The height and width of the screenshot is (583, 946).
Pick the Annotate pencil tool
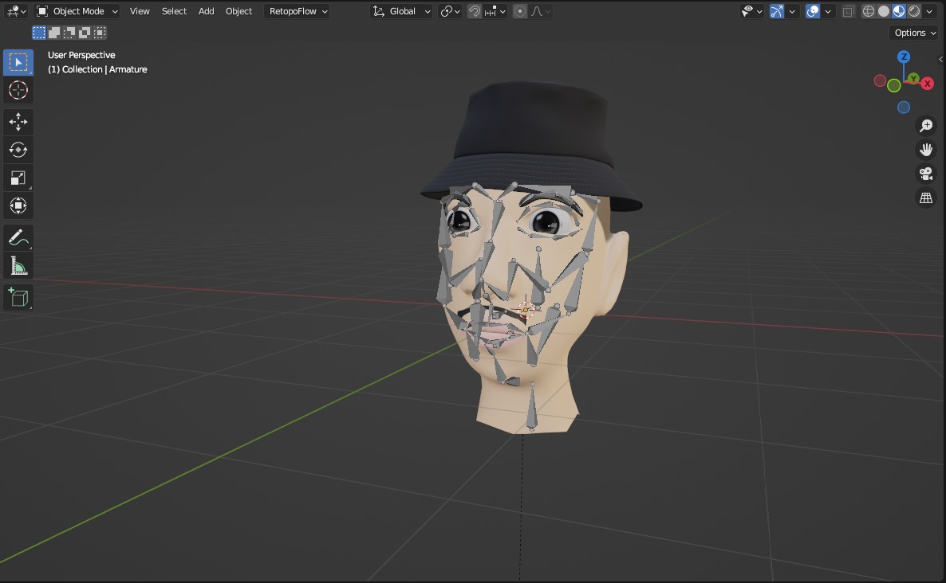pos(18,238)
